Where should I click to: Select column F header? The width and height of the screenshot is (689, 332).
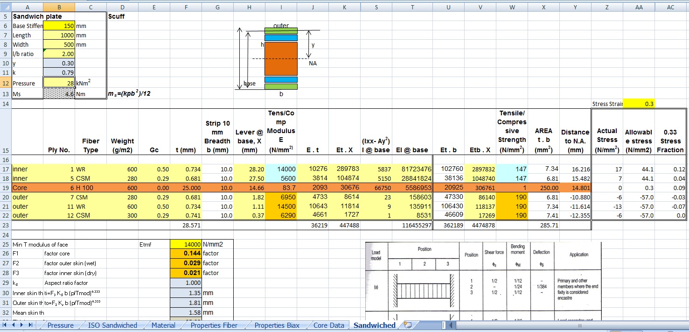(x=186, y=7)
